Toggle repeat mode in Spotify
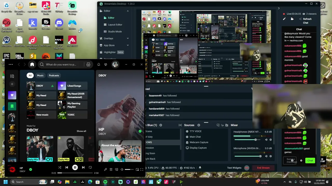332x186 pixels. point(90,167)
